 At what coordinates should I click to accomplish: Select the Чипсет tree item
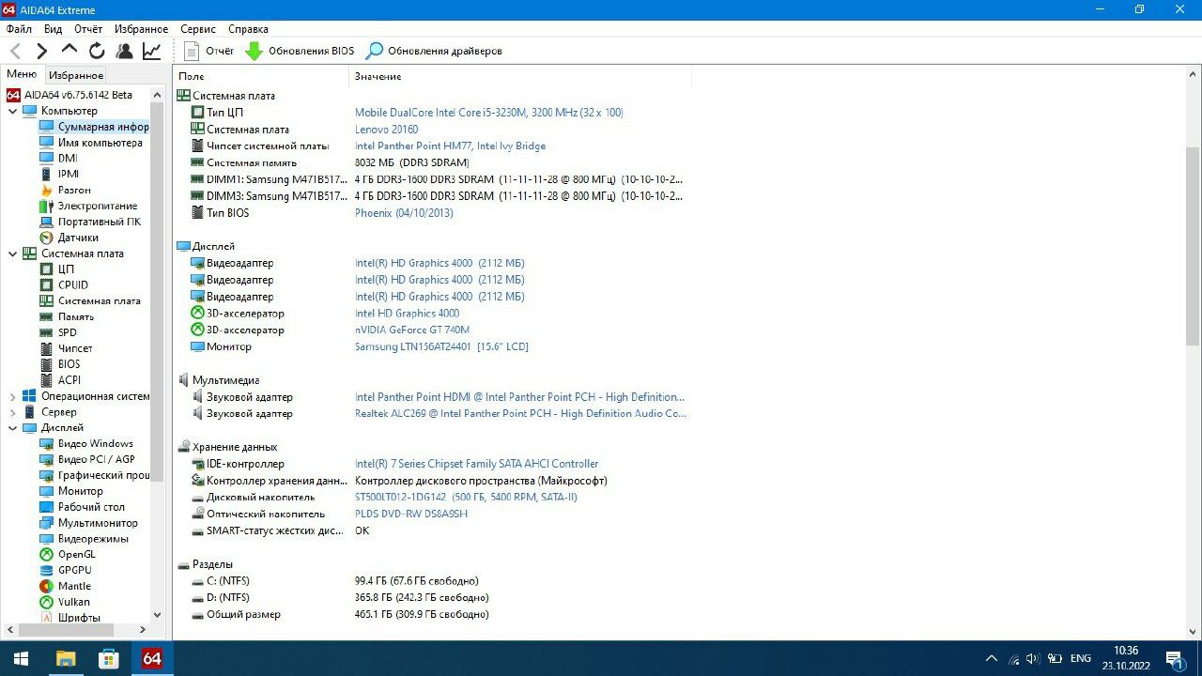tap(66, 348)
